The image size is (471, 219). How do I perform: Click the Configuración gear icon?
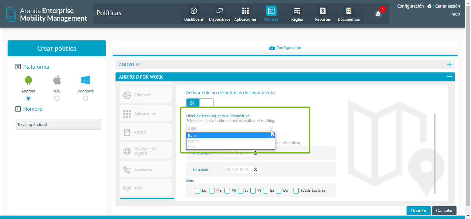pyautogui.click(x=429, y=6)
